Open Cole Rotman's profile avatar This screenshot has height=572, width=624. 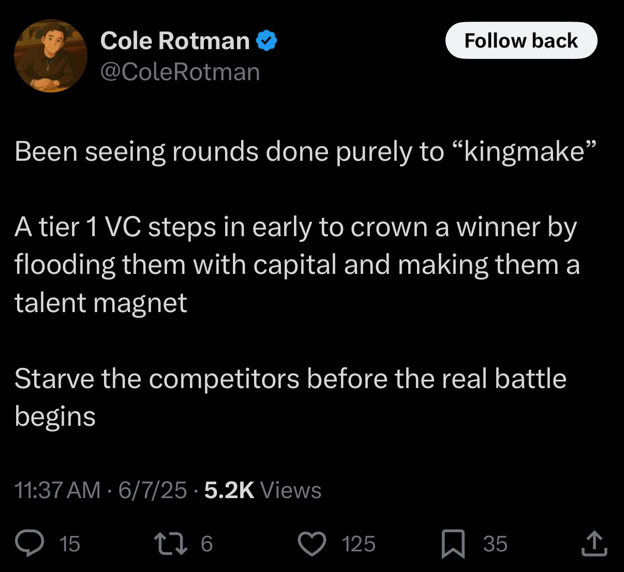tap(51, 56)
